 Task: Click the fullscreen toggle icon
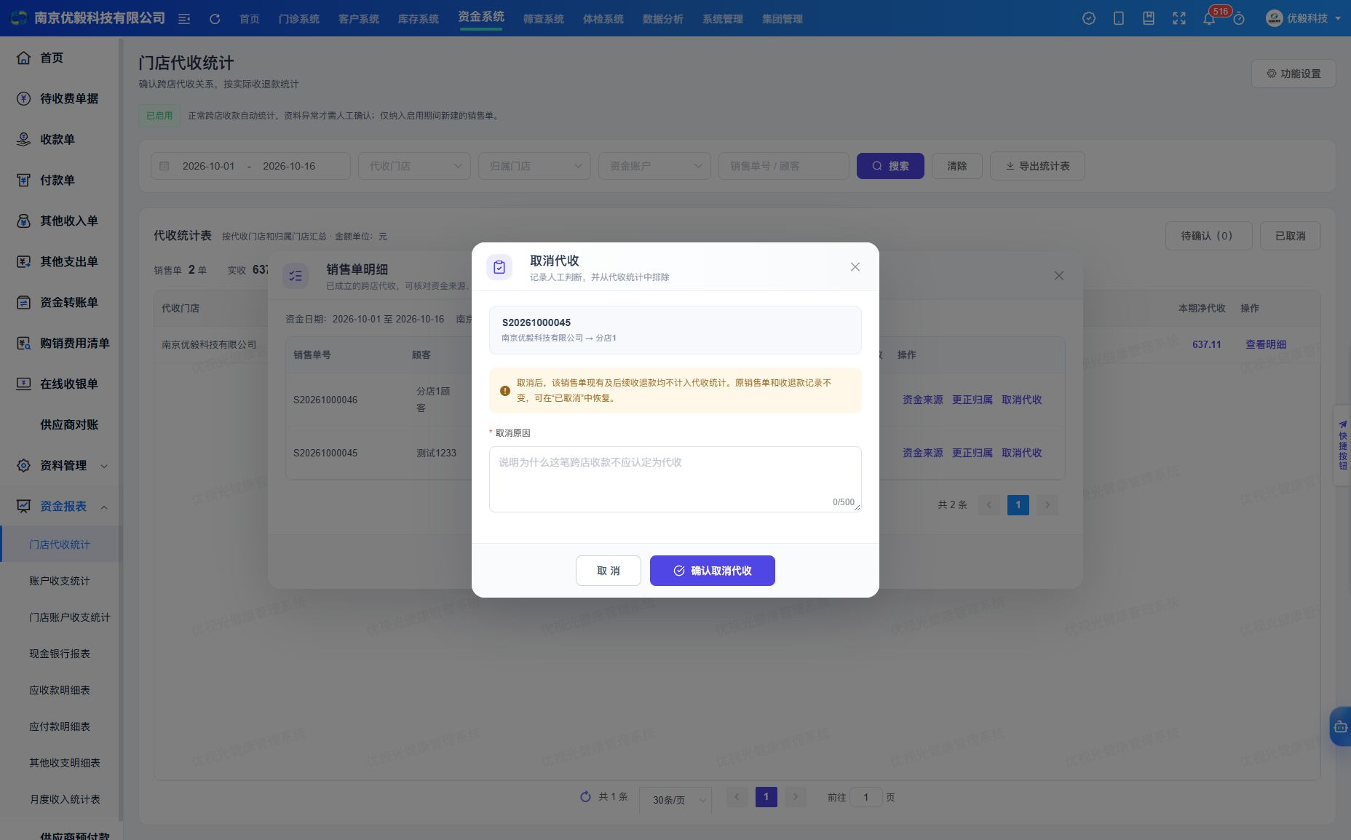click(1179, 19)
